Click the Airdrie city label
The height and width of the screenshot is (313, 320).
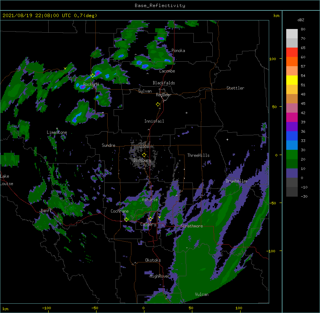click(x=150, y=200)
